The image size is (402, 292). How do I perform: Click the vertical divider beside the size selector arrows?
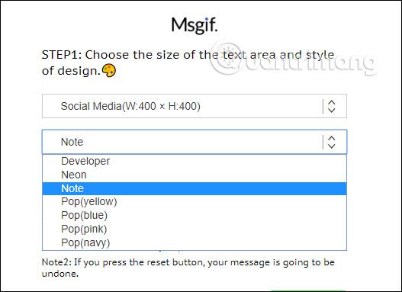(x=323, y=106)
